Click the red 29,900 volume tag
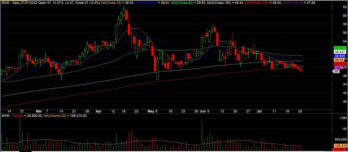Image resolution: width=348 pixels, height=152 pixels. coord(340,150)
